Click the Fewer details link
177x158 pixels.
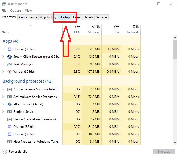(x=18, y=152)
